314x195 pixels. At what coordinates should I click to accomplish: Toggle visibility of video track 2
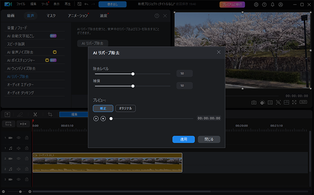pyautogui.click(x=19, y=158)
